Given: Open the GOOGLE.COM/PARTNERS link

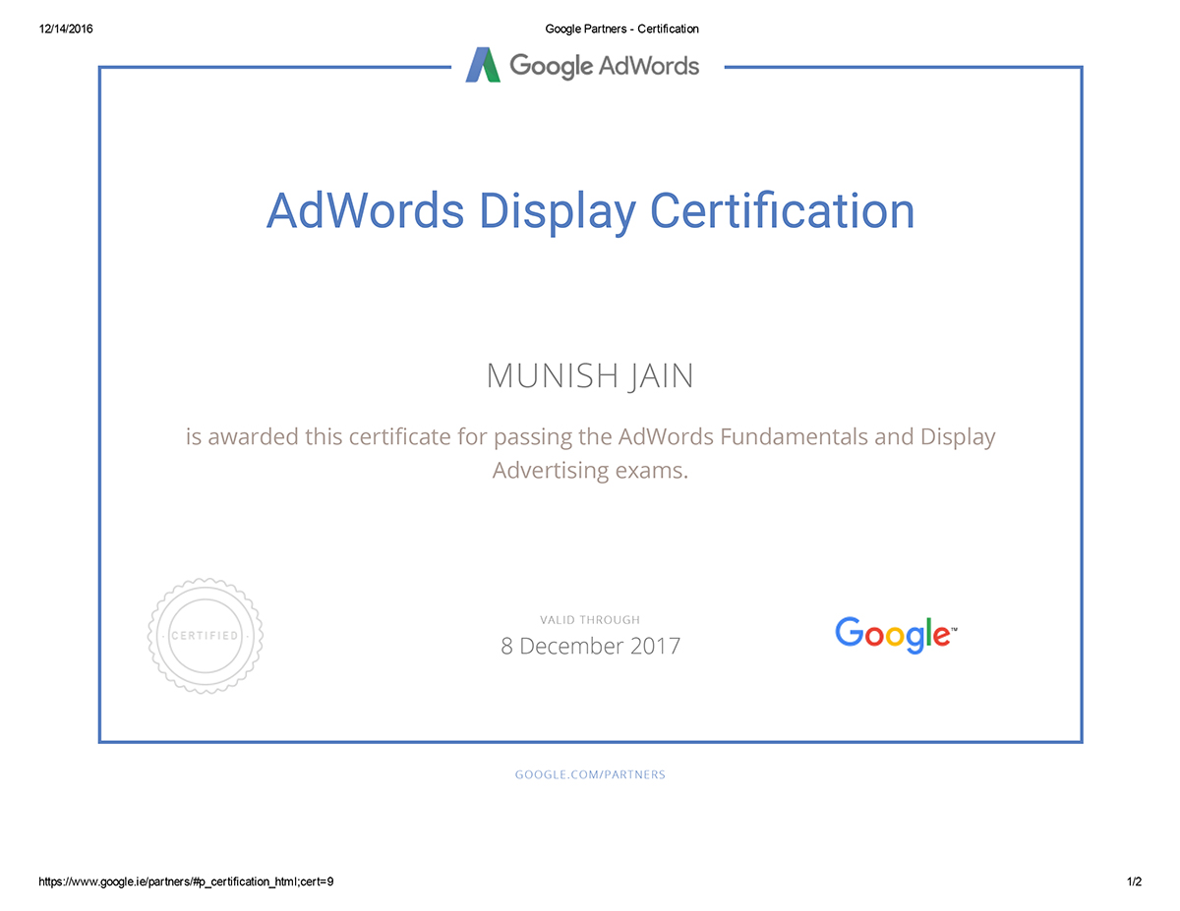Looking at the screenshot, I should 590,774.
